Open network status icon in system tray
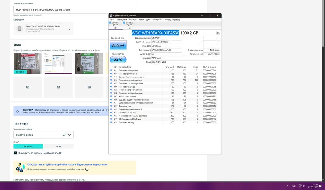The width and height of the screenshot is (325, 190). coord(300,186)
